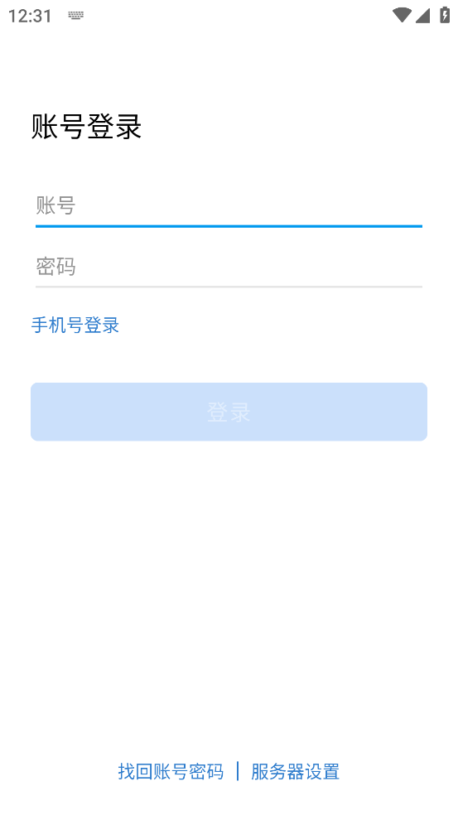Tap the faded 登录 label inside the button

(x=229, y=412)
